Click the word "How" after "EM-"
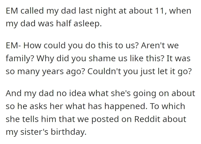This screenshot has width=201, height=144. pos(32,45)
